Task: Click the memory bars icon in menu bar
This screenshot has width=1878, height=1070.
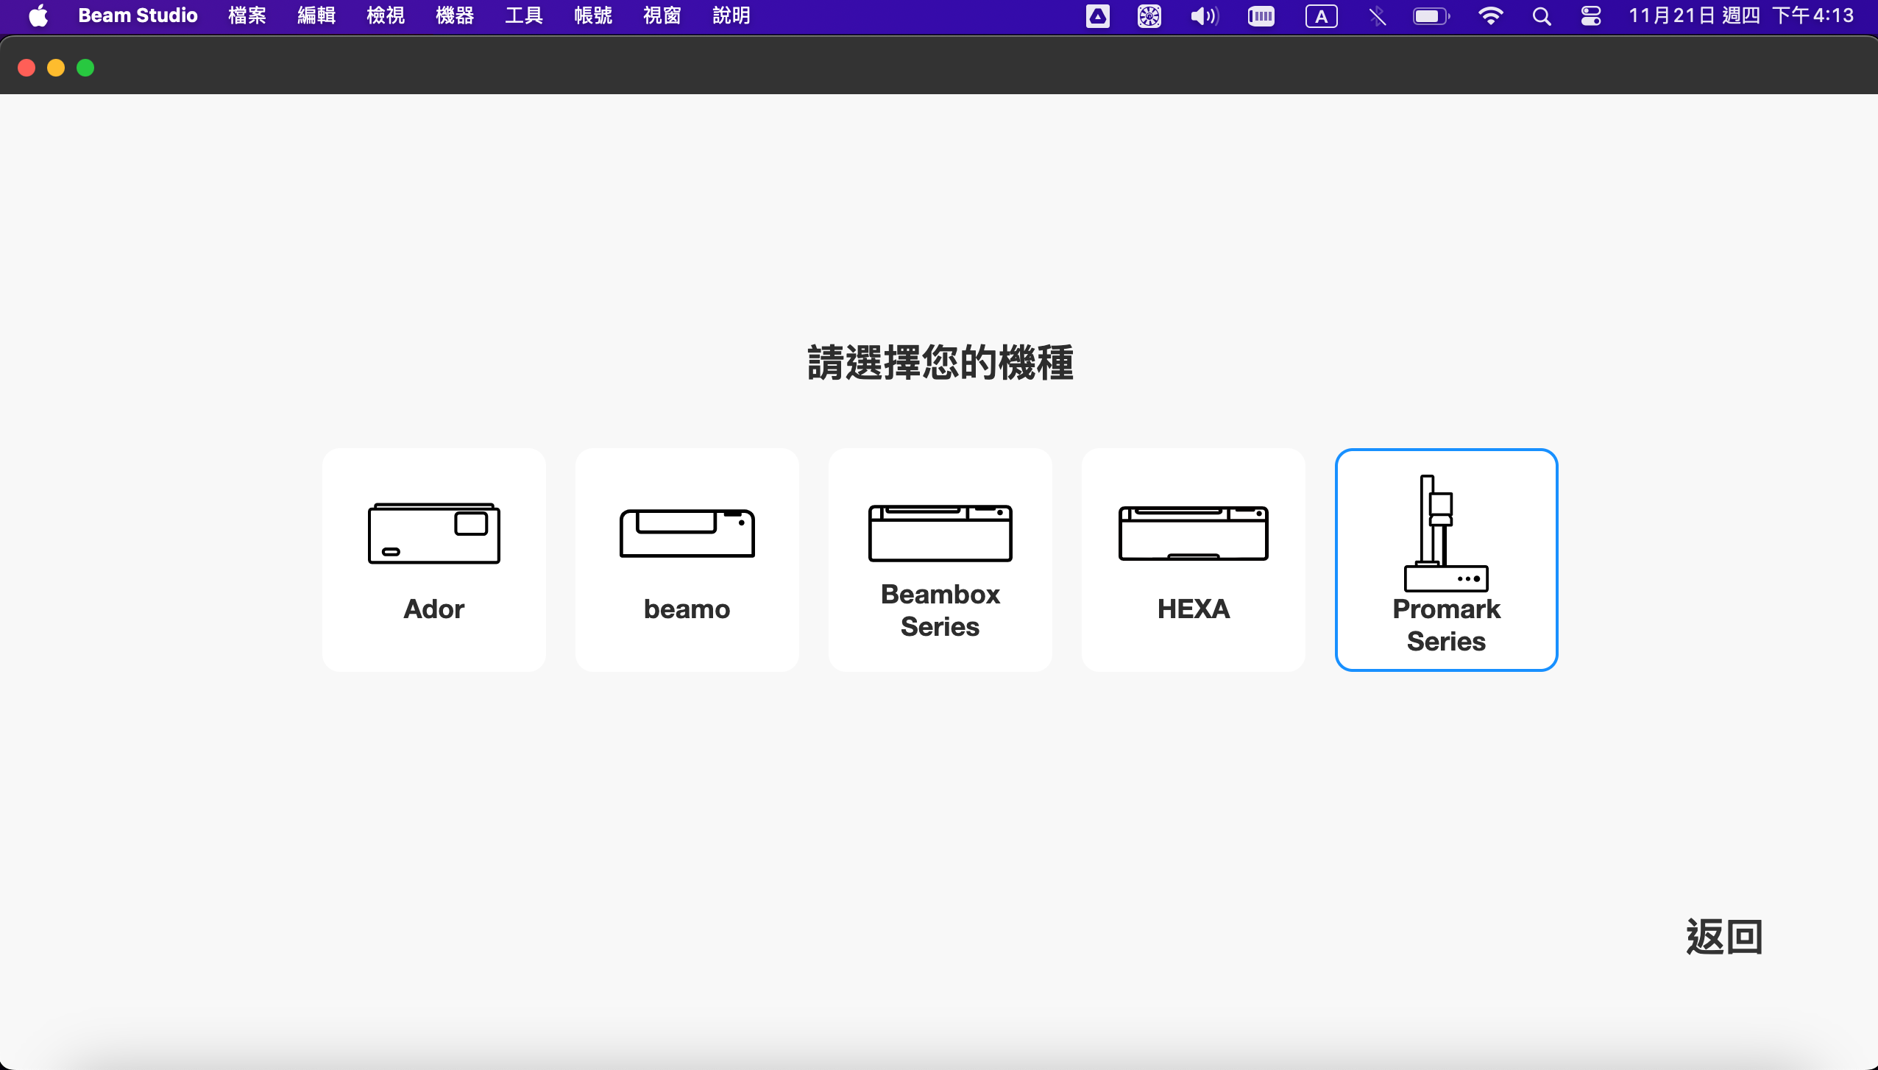Action: click(x=1261, y=15)
